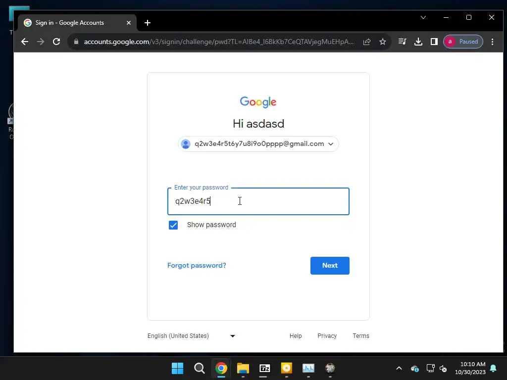Click the Chrome taskbar icon
This screenshot has height=380, width=507.
pos(221,368)
